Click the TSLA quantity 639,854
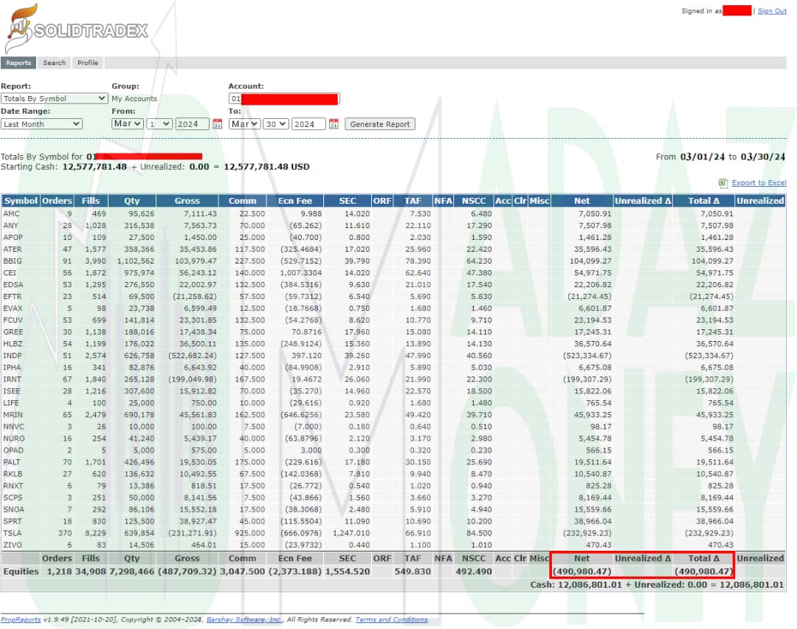Screen dimensions: 797x629 tap(139, 534)
